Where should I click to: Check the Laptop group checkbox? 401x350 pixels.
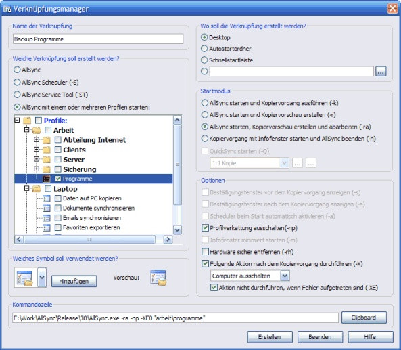[48, 189]
